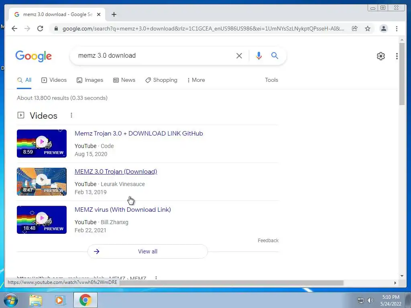Expand the More search categories
This screenshot has width=411, height=308.
coord(196,80)
